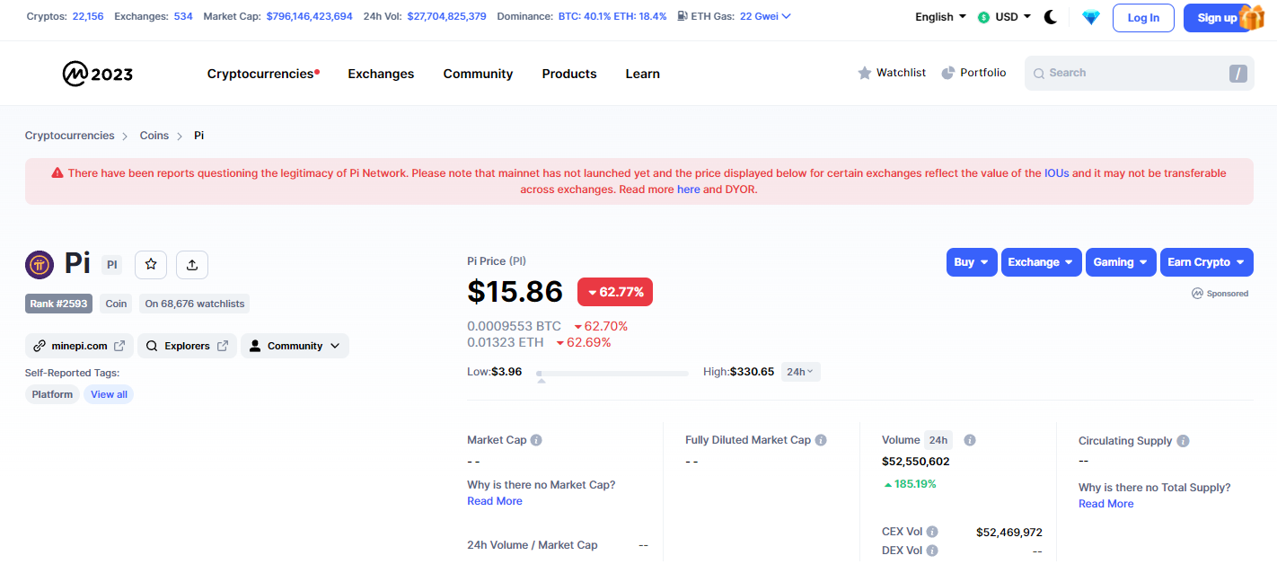Click info icon next to Volume 24h

[x=970, y=440]
